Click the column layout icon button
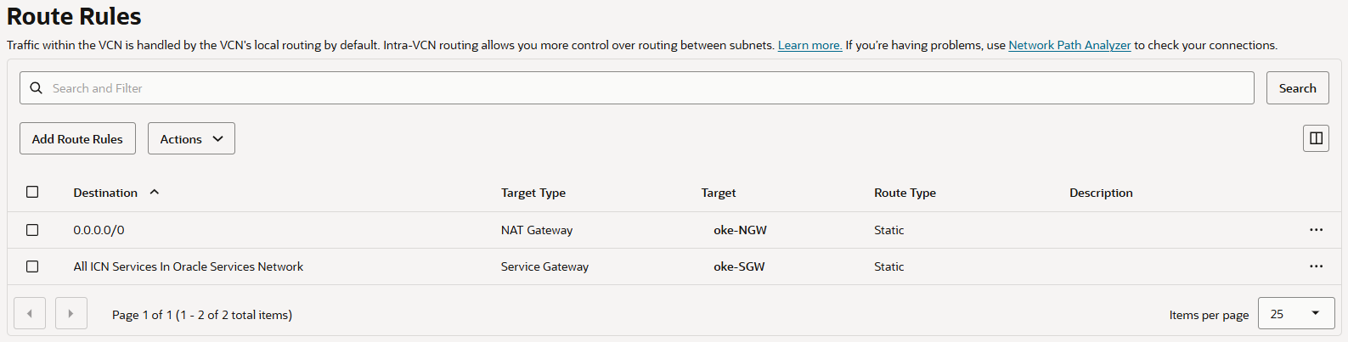 tap(1316, 138)
